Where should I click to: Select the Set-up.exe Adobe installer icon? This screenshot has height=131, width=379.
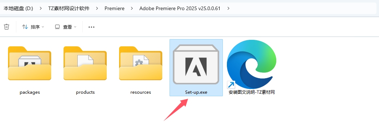click(x=196, y=64)
